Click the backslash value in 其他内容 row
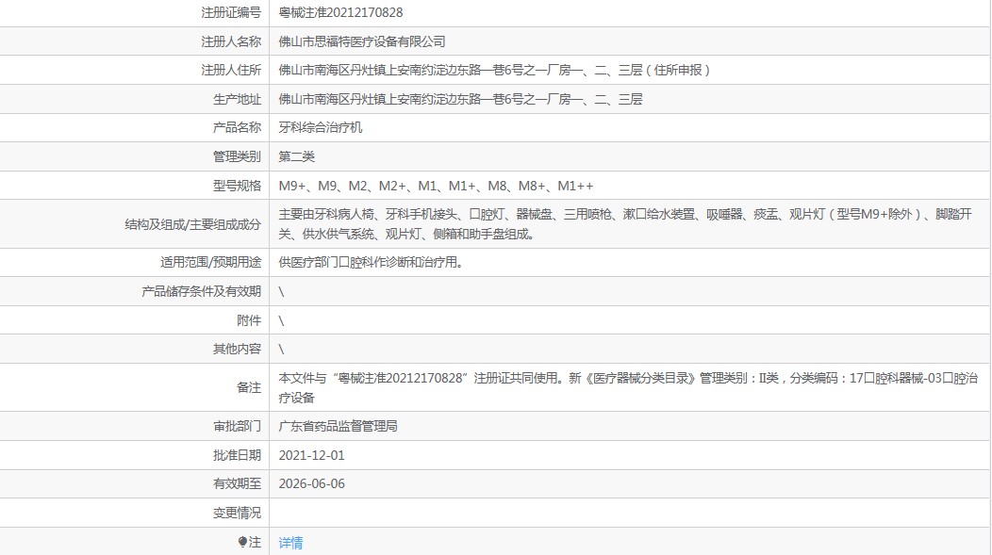The height and width of the screenshot is (555, 992). (x=282, y=349)
